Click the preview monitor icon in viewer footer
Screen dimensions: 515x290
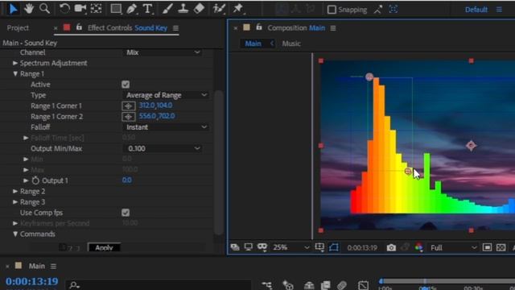(249, 247)
